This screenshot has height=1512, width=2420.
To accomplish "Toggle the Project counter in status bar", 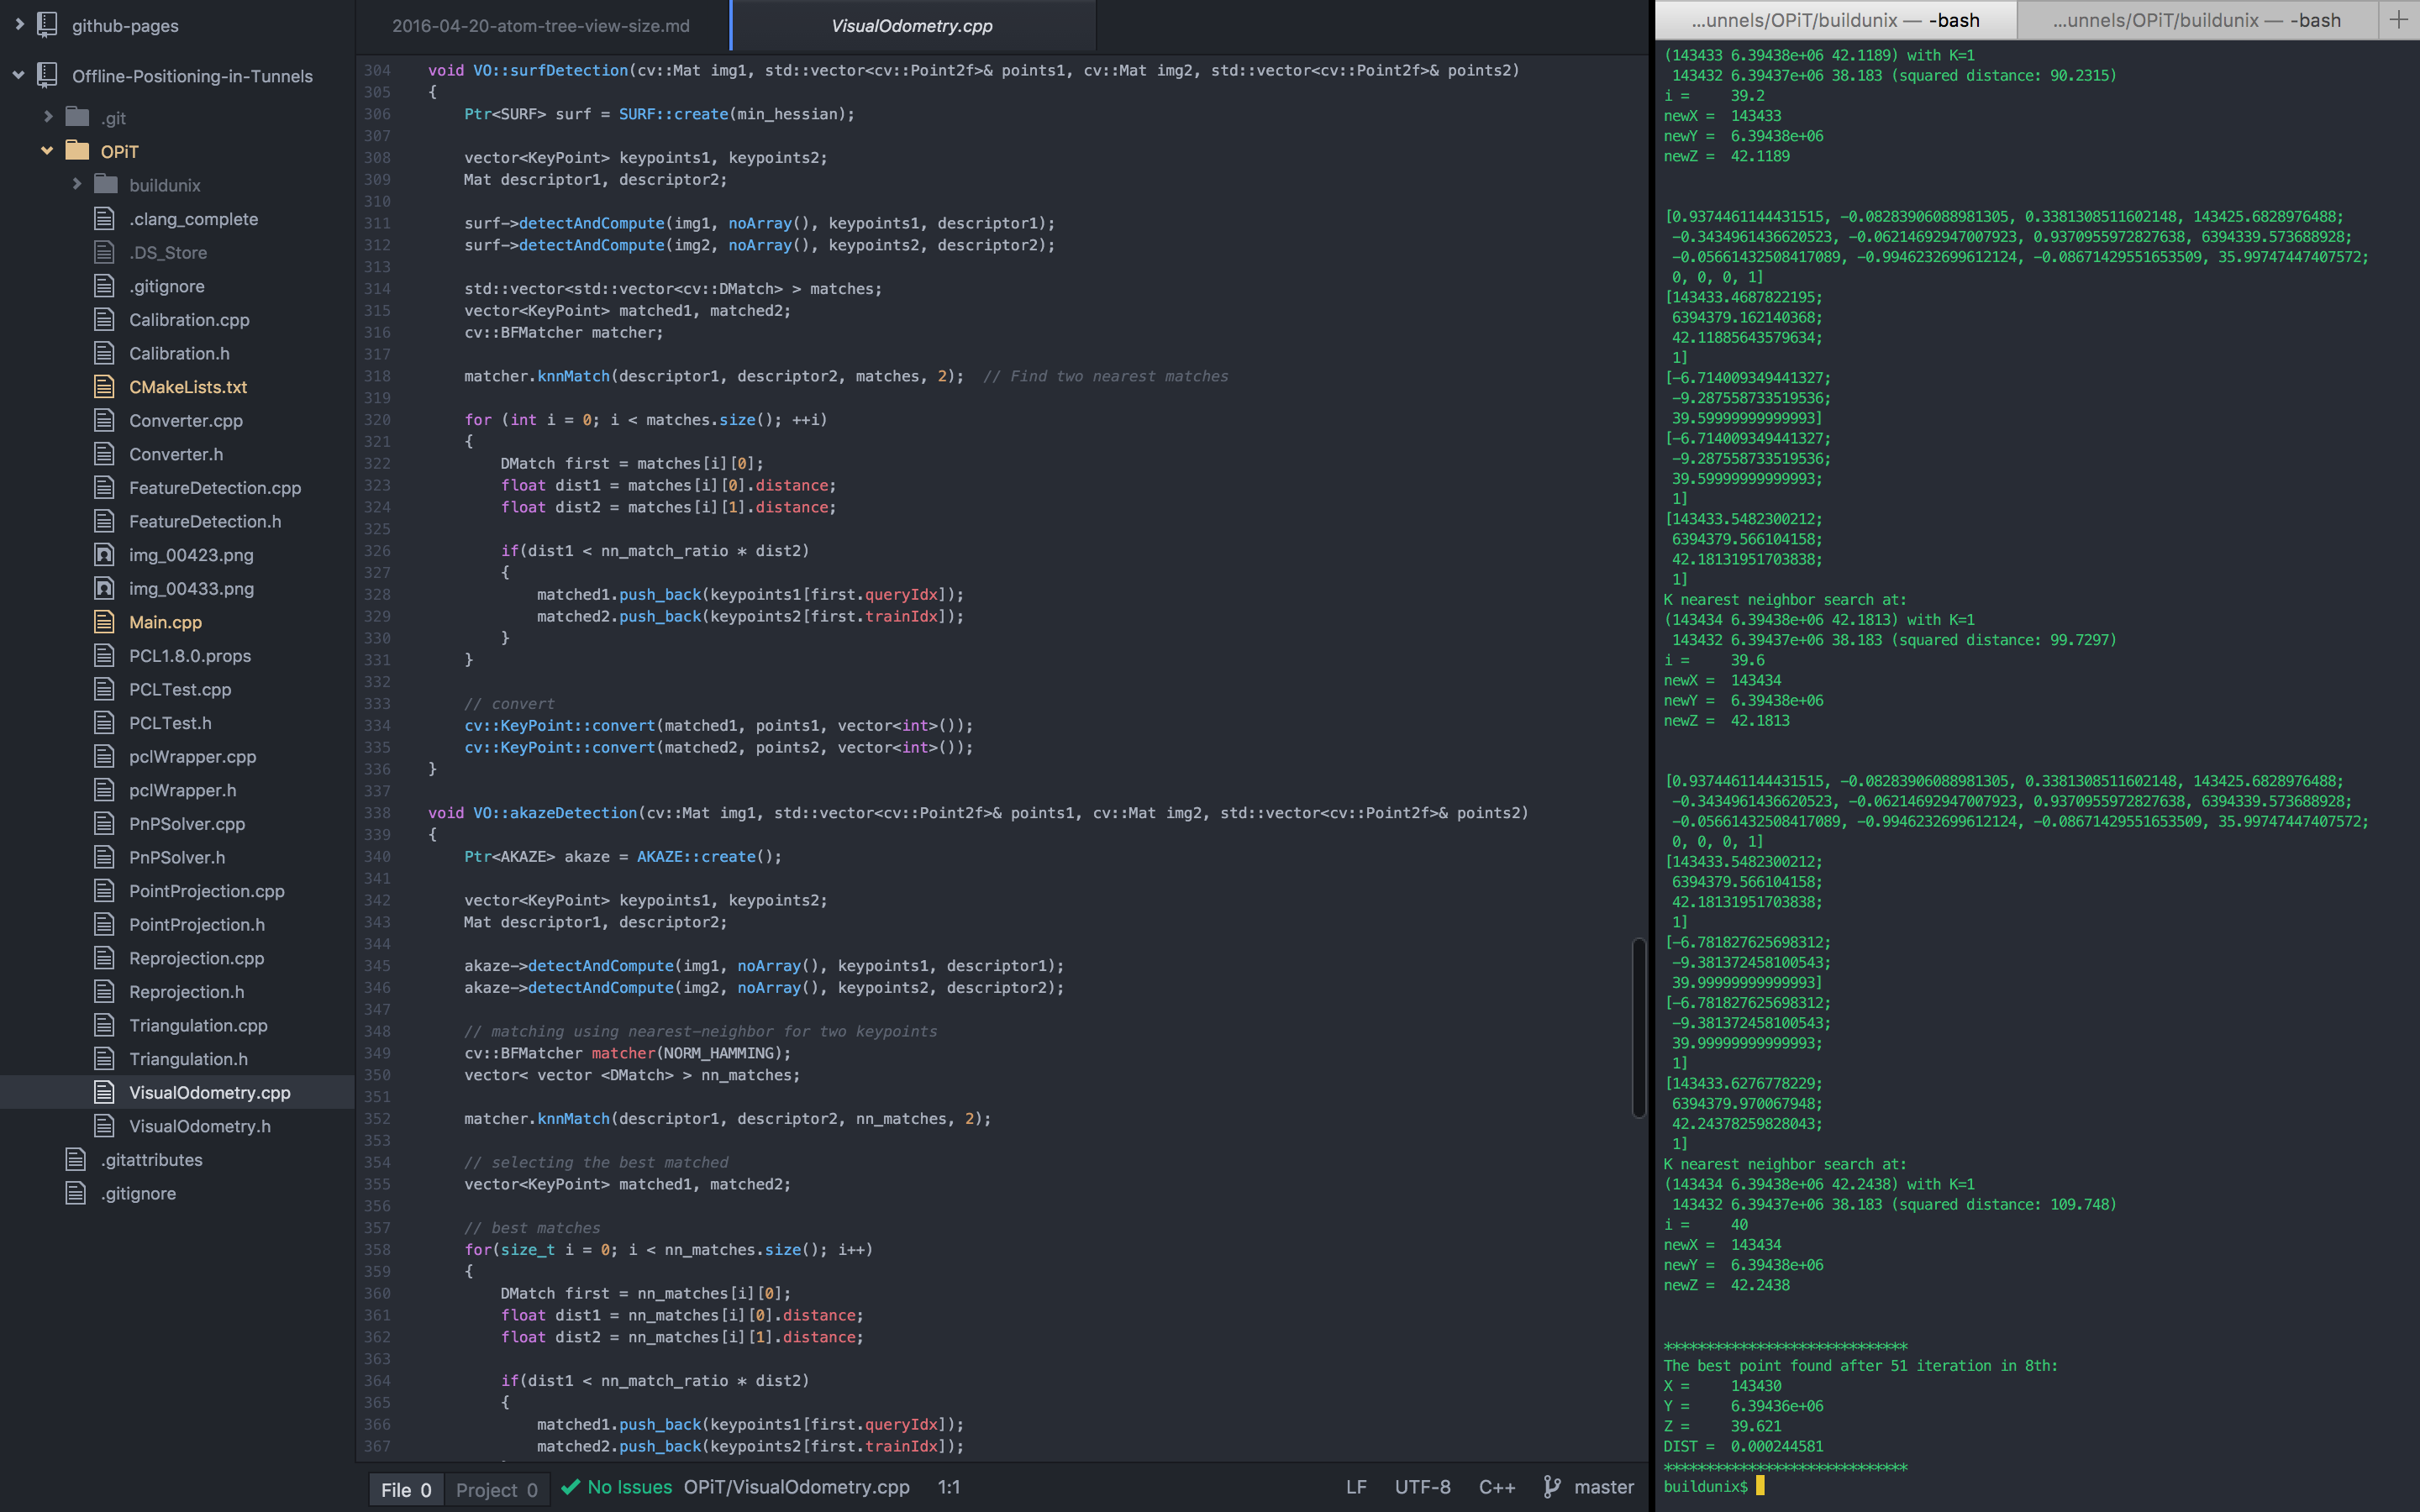I will [496, 1488].
